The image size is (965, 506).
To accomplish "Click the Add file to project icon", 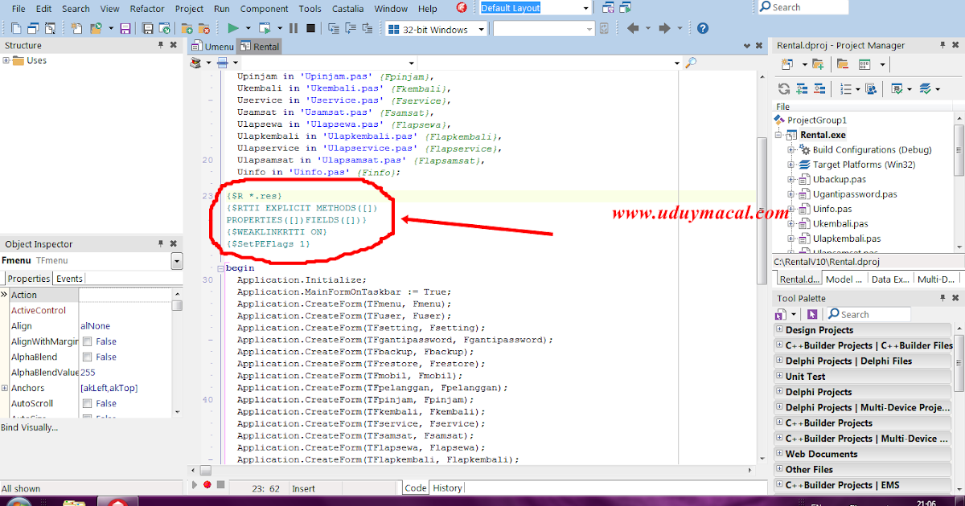I will click(x=187, y=28).
